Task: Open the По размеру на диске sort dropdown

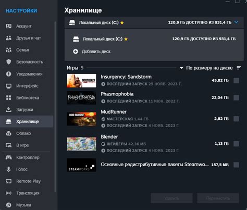Action: point(206,68)
